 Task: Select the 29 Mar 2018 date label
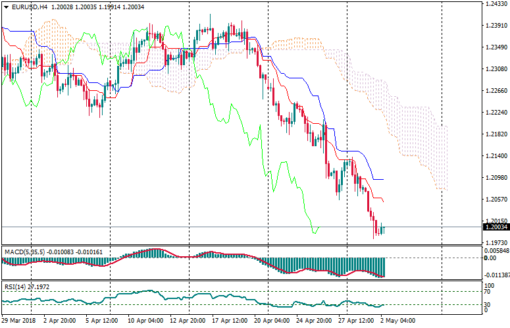click(x=19, y=321)
